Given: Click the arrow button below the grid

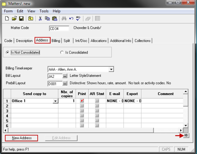Looking at the screenshot, I should coord(186,135).
